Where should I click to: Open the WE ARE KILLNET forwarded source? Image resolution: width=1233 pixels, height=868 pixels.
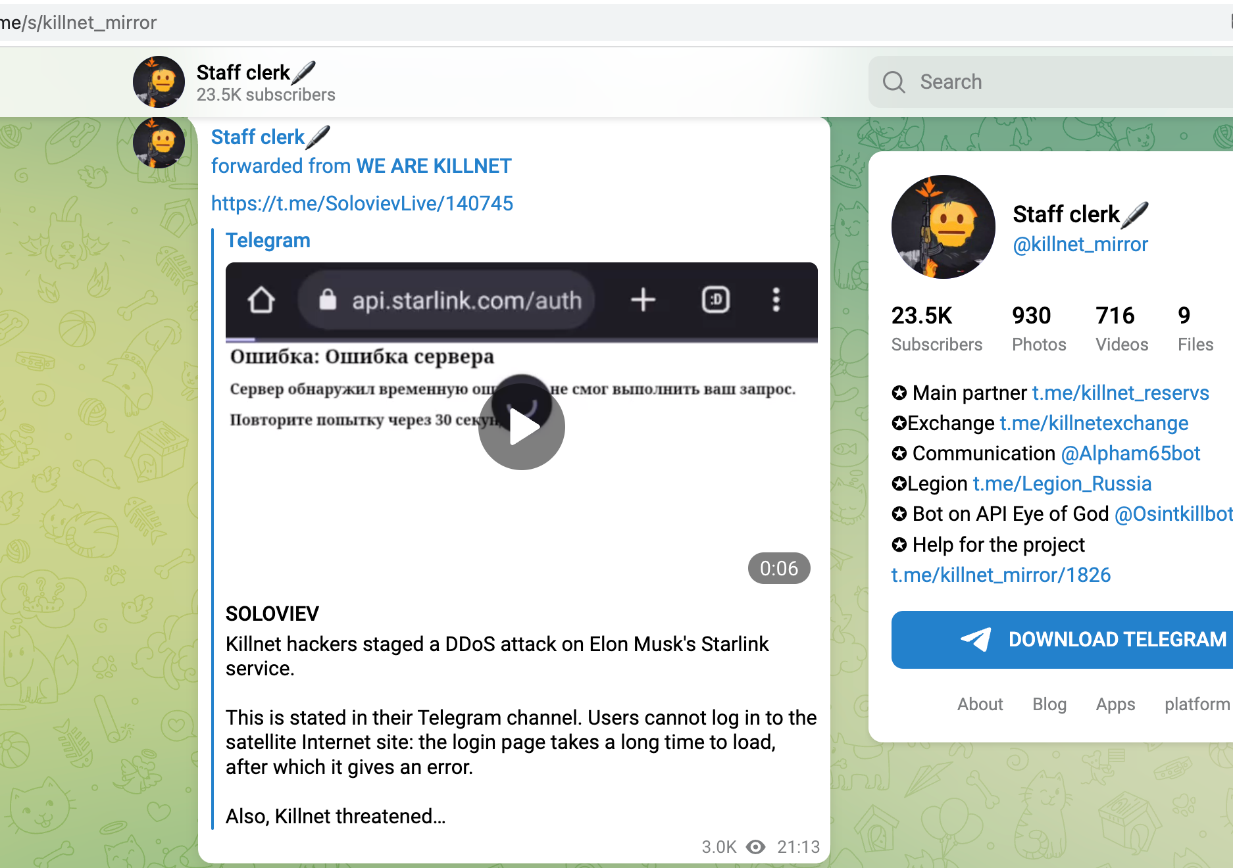434,166
